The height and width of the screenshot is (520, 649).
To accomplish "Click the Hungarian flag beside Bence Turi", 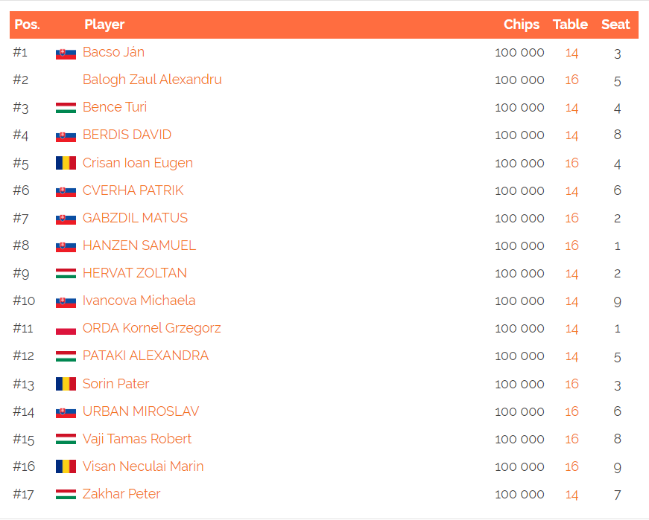I will click(x=66, y=108).
